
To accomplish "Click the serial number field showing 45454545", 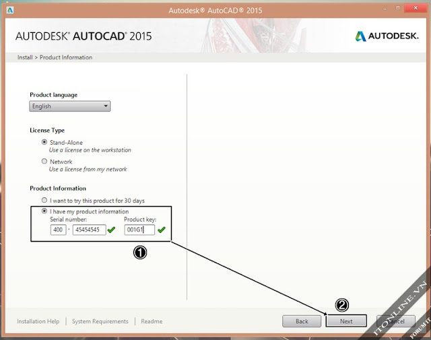I will tap(89, 230).
